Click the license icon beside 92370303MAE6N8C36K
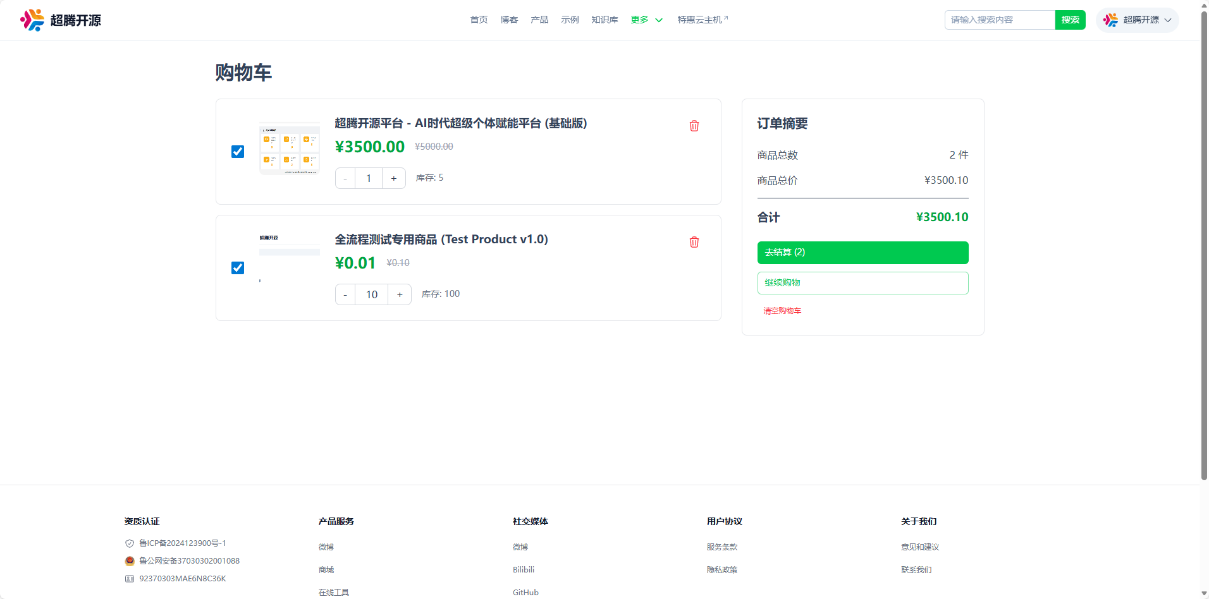Image resolution: width=1209 pixels, height=599 pixels. (x=130, y=578)
